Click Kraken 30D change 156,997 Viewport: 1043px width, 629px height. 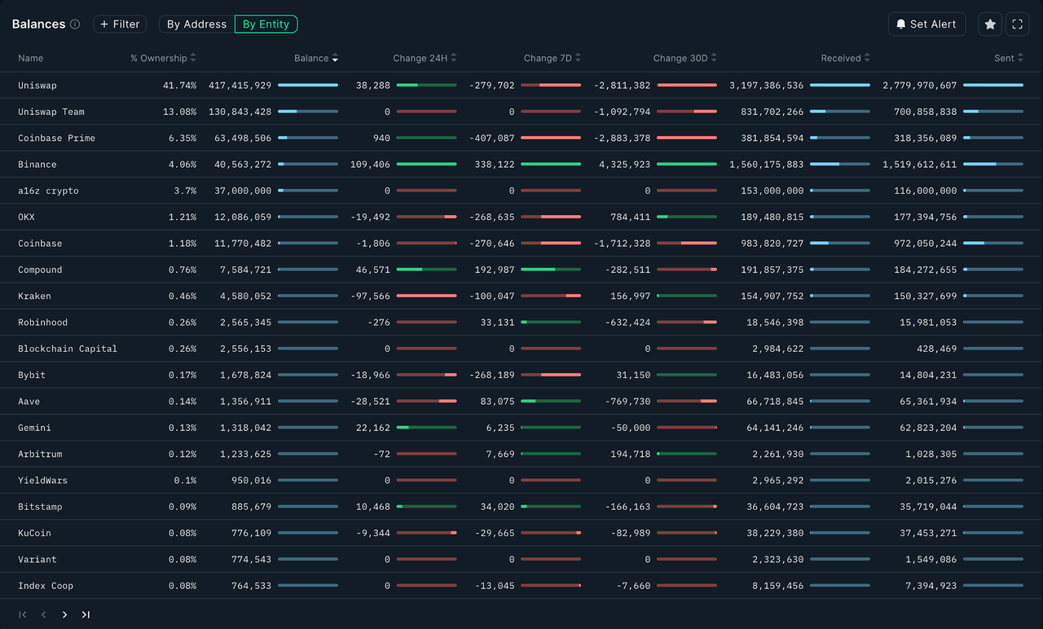(x=631, y=296)
